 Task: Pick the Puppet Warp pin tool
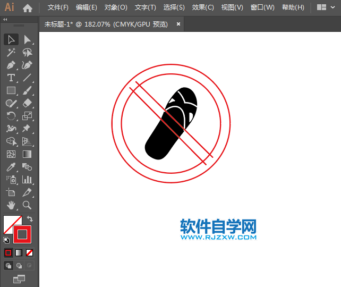(x=28, y=129)
